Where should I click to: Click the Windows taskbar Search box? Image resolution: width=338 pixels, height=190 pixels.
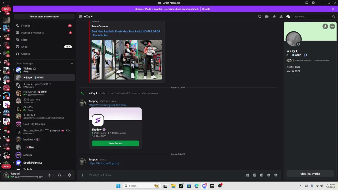(x=142, y=186)
